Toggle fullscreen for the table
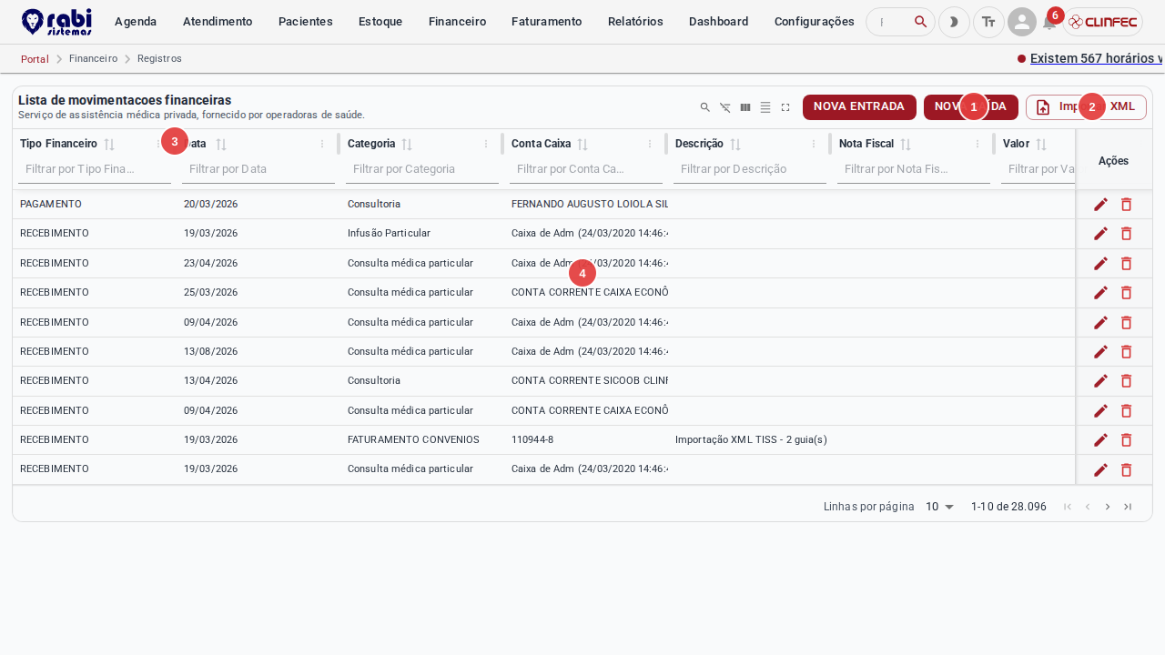1165x655 pixels. pyautogui.click(x=785, y=107)
